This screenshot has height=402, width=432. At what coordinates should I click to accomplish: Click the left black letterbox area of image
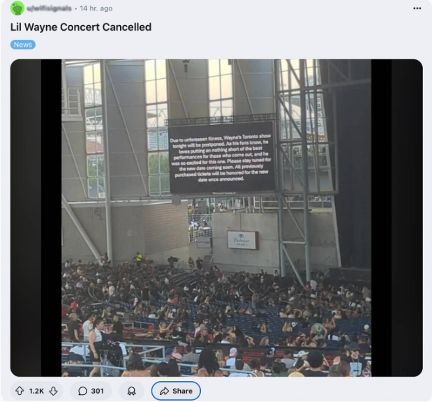36,218
